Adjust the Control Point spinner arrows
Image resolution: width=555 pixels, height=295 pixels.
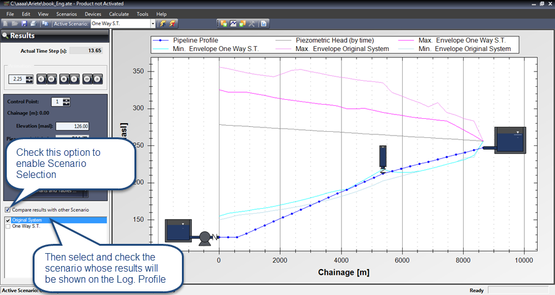(x=67, y=102)
